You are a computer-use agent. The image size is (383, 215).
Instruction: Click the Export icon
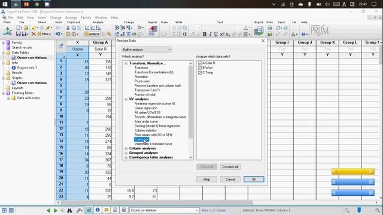click(259, 31)
